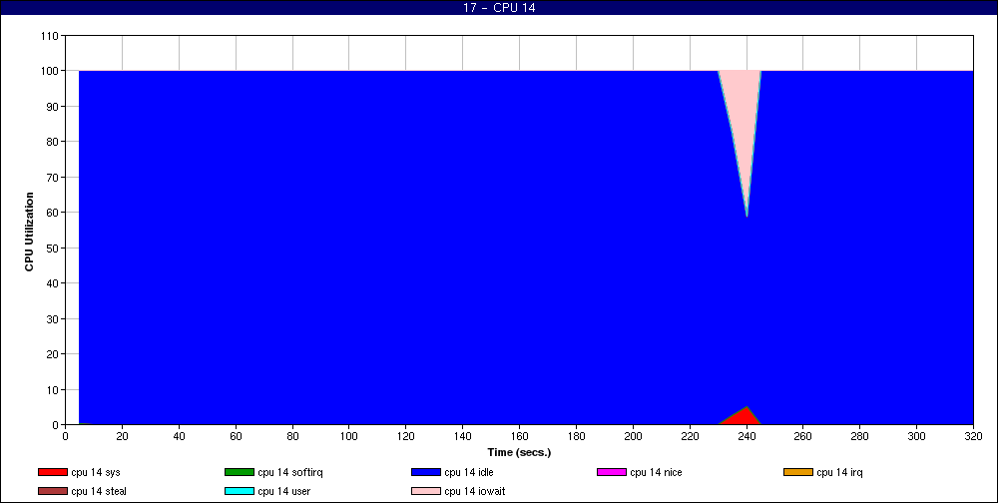
Task: Select the 'cpu 14 steal' legend label
Action: pyautogui.click(x=99, y=491)
